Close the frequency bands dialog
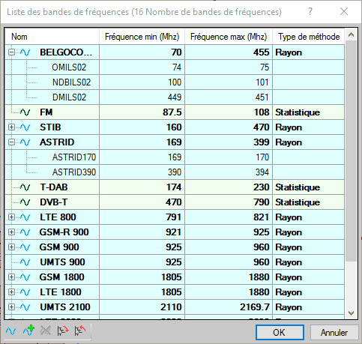 (x=344, y=11)
